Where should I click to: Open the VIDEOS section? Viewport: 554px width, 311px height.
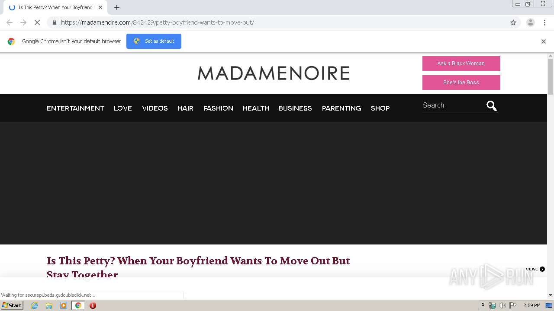point(155,108)
